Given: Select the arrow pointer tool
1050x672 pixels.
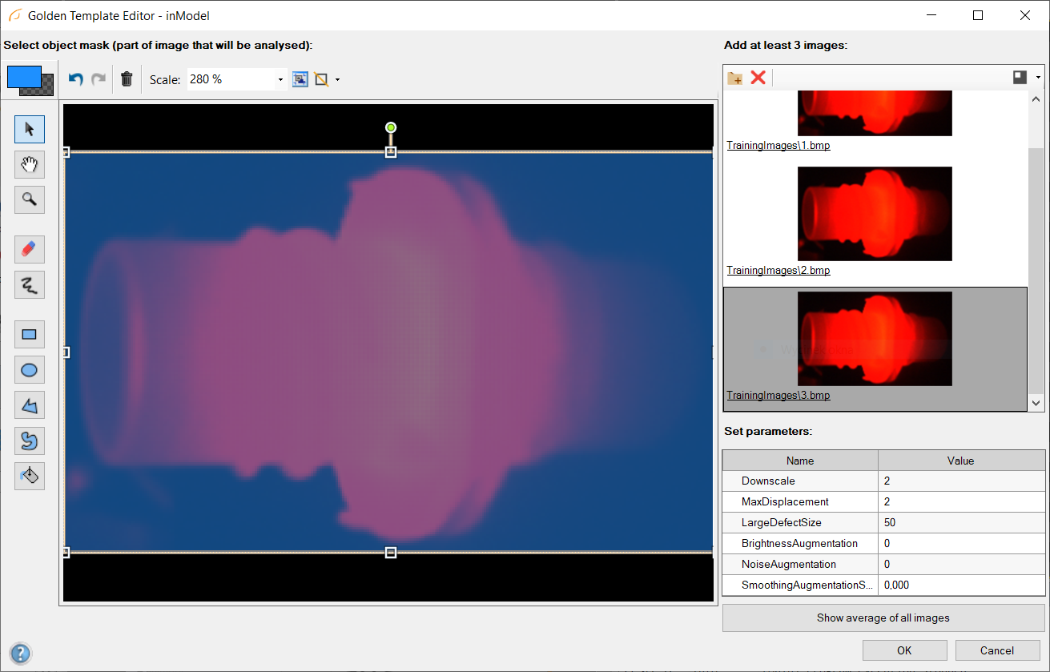Looking at the screenshot, I should tap(30, 129).
